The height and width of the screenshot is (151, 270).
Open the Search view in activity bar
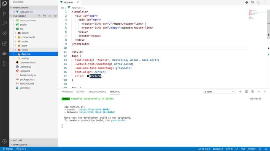pyautogui.click(x=5, y=23)
